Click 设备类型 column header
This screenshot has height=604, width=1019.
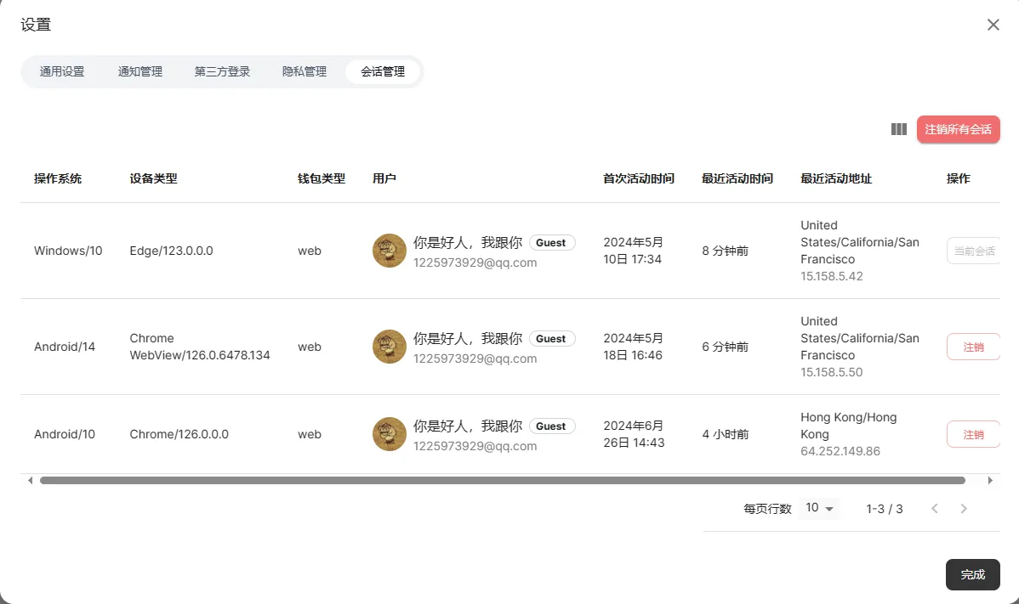point(153,178)
